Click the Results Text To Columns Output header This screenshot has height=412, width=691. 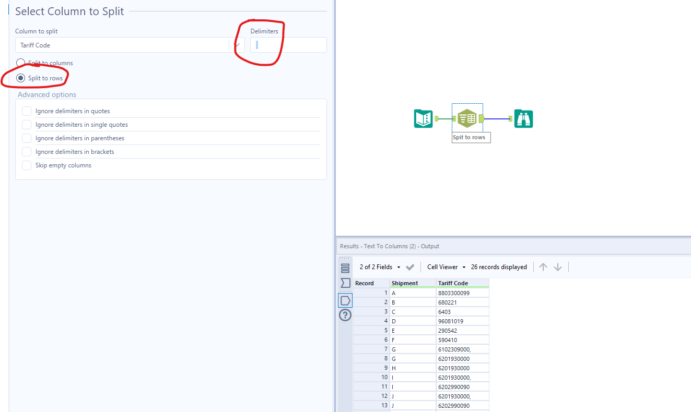[x=391, y=246]
